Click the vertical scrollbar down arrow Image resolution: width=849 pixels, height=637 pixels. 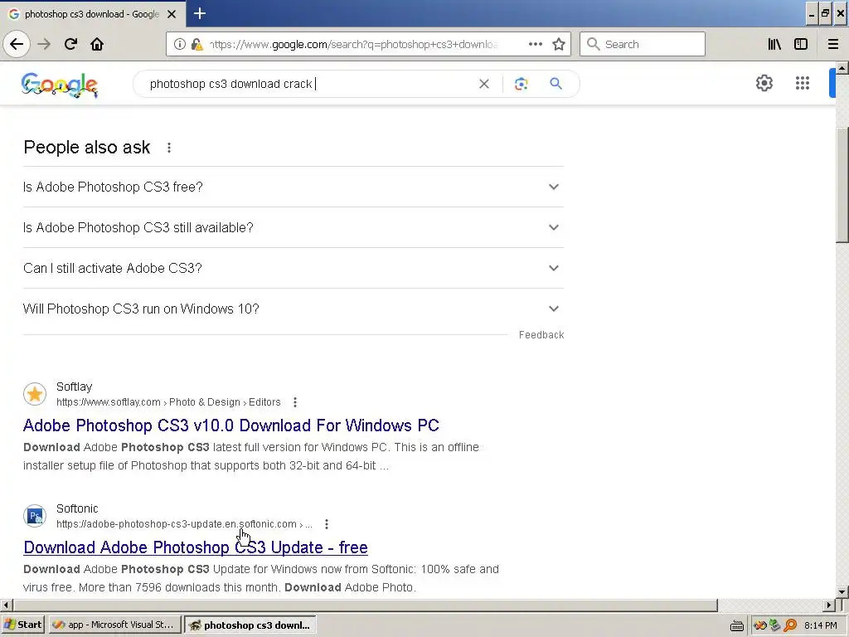(x=842, y=591)
